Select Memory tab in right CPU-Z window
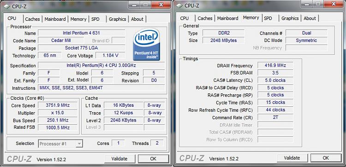This screenshot has height=167, width=346. pos(251,17)
